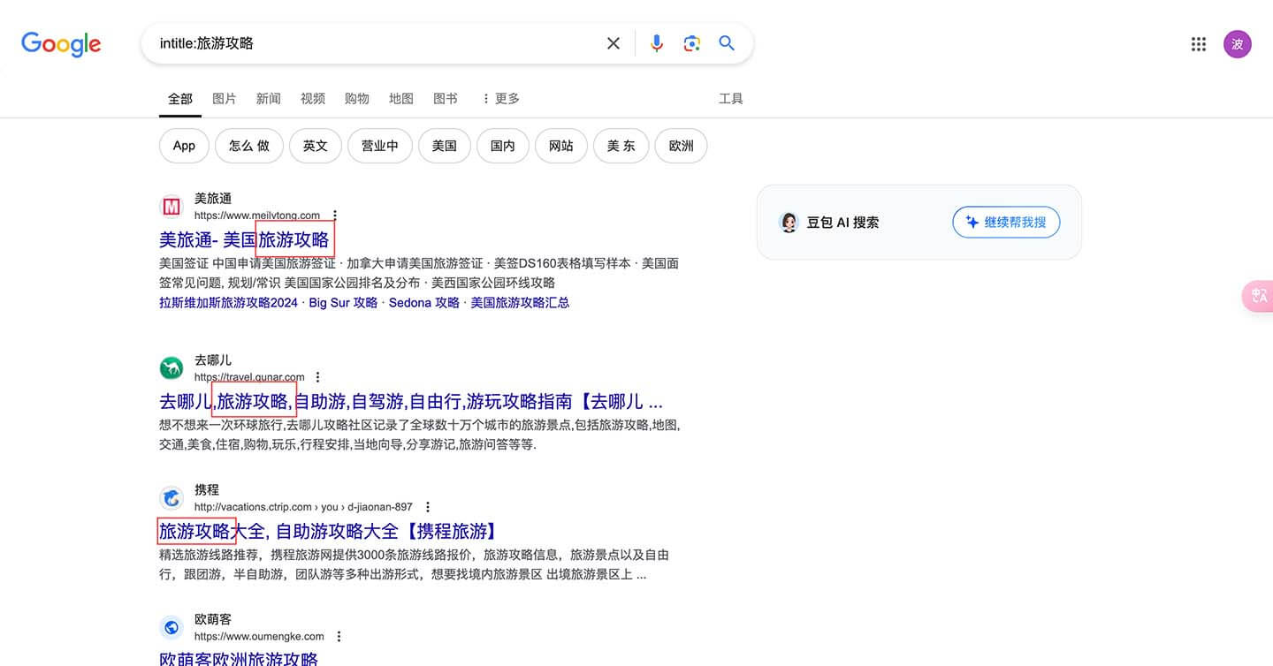Apply the 怎么 做 filter chip
This screenshot has height=666, width=1273.
249,146
